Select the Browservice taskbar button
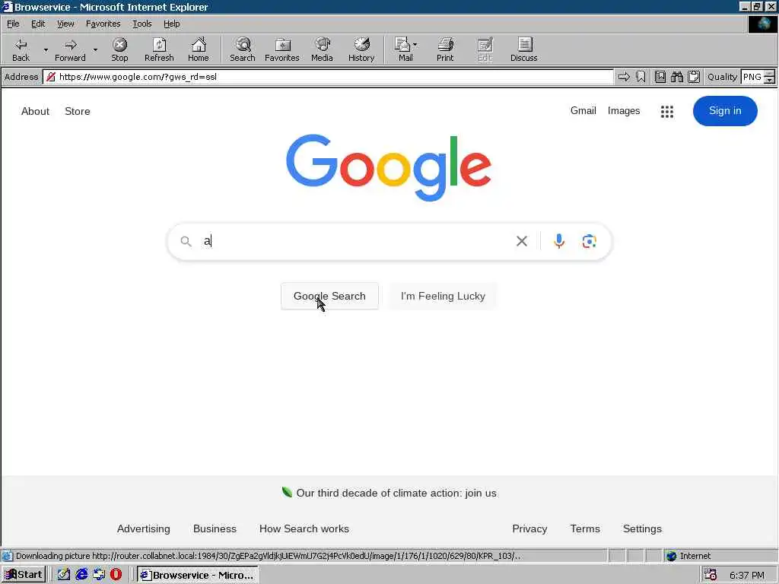This screenshot has width=779, height=584. (197, 575)
